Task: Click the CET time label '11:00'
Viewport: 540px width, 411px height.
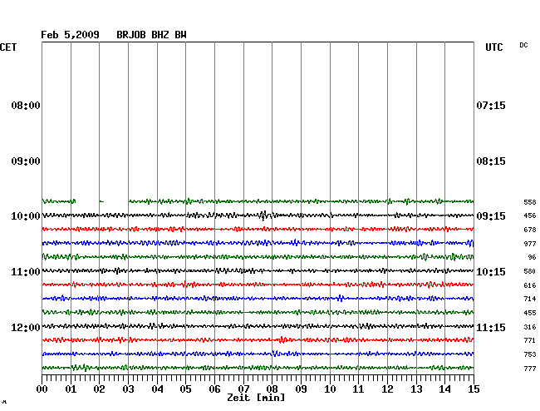Action: [x=26, y=272]
